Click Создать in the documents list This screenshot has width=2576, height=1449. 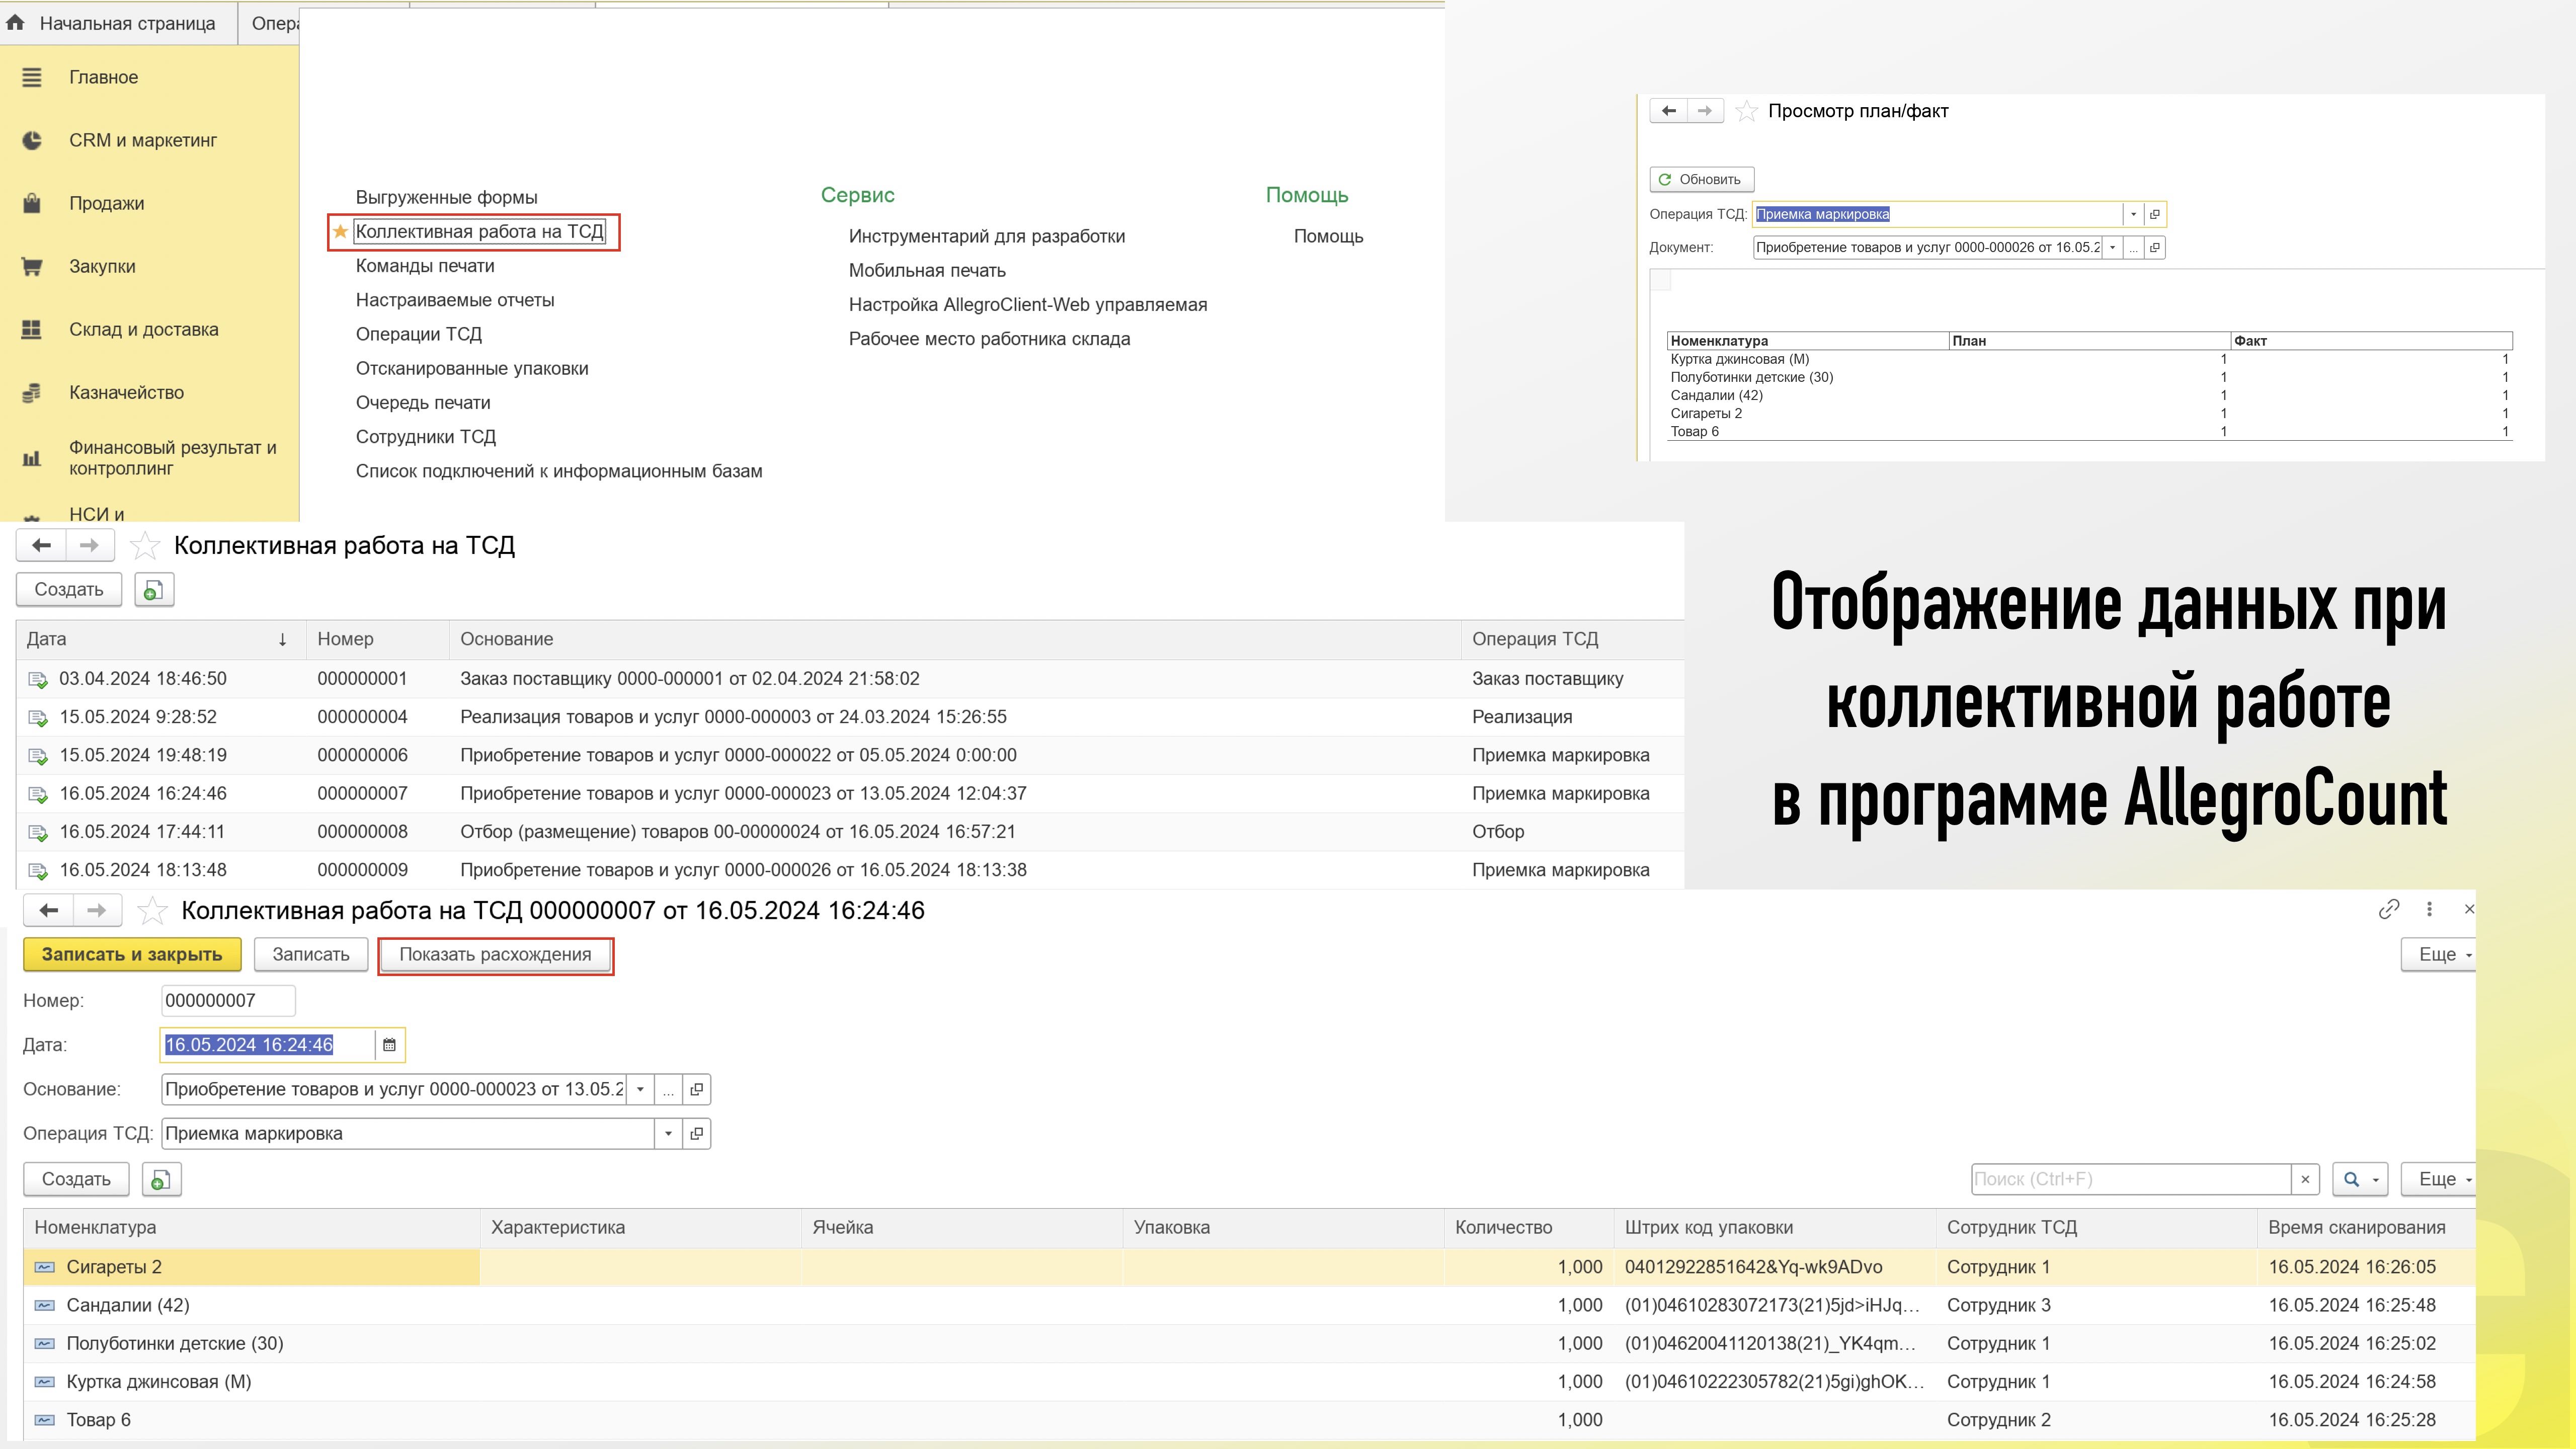69,590
